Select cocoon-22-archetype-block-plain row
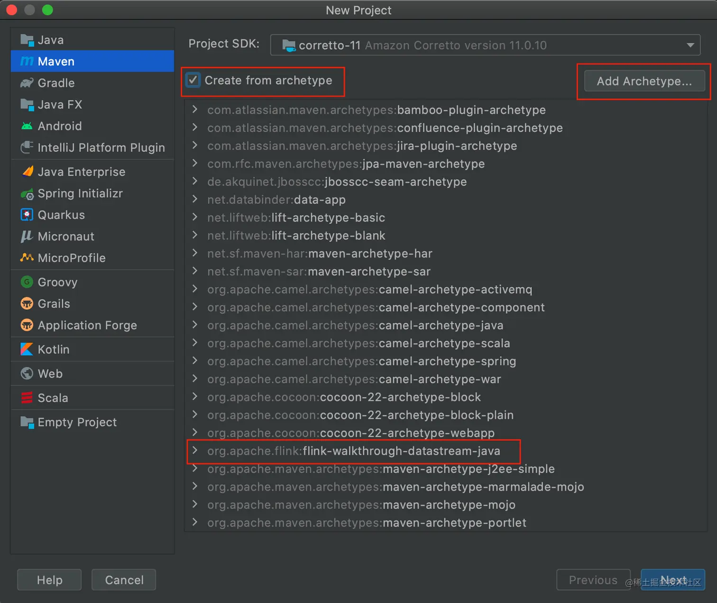Image resolution: width=717 pixels, height=603 pixels. pyautogui.click(x=446, y=415)
